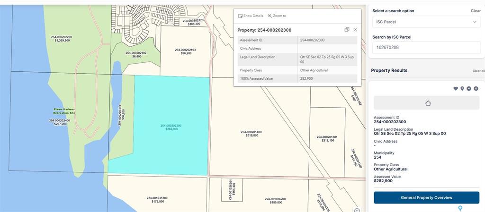Select parcel 254-000201301 on the map

click(327, 139)
